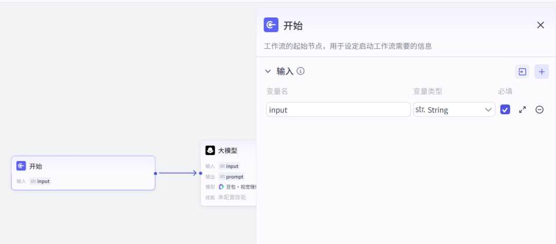The image size is (556, 244).
Task: Click the str.prompt output tag in 大模型
Action: [231, 176]
